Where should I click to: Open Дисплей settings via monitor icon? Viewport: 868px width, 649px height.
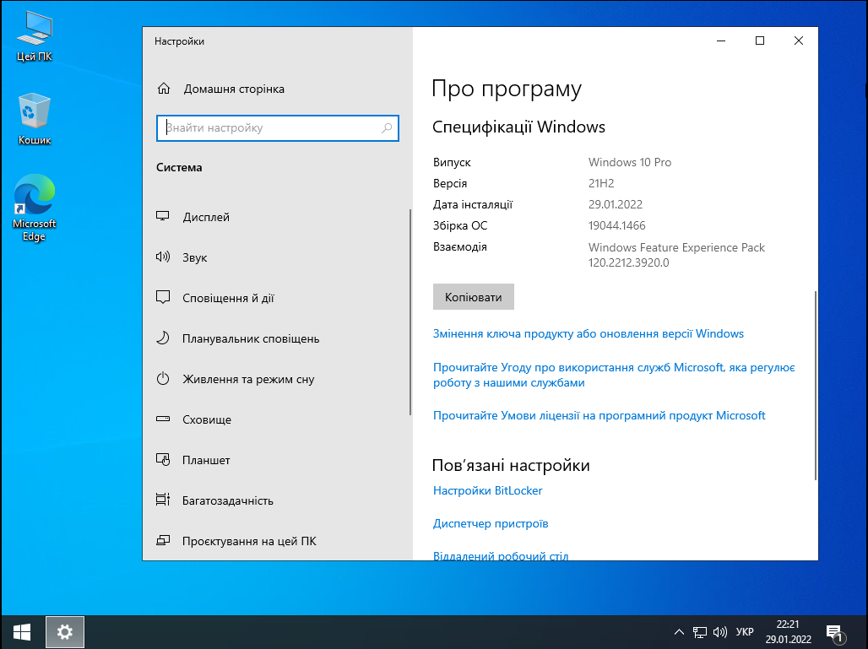[x=164, y=217]
